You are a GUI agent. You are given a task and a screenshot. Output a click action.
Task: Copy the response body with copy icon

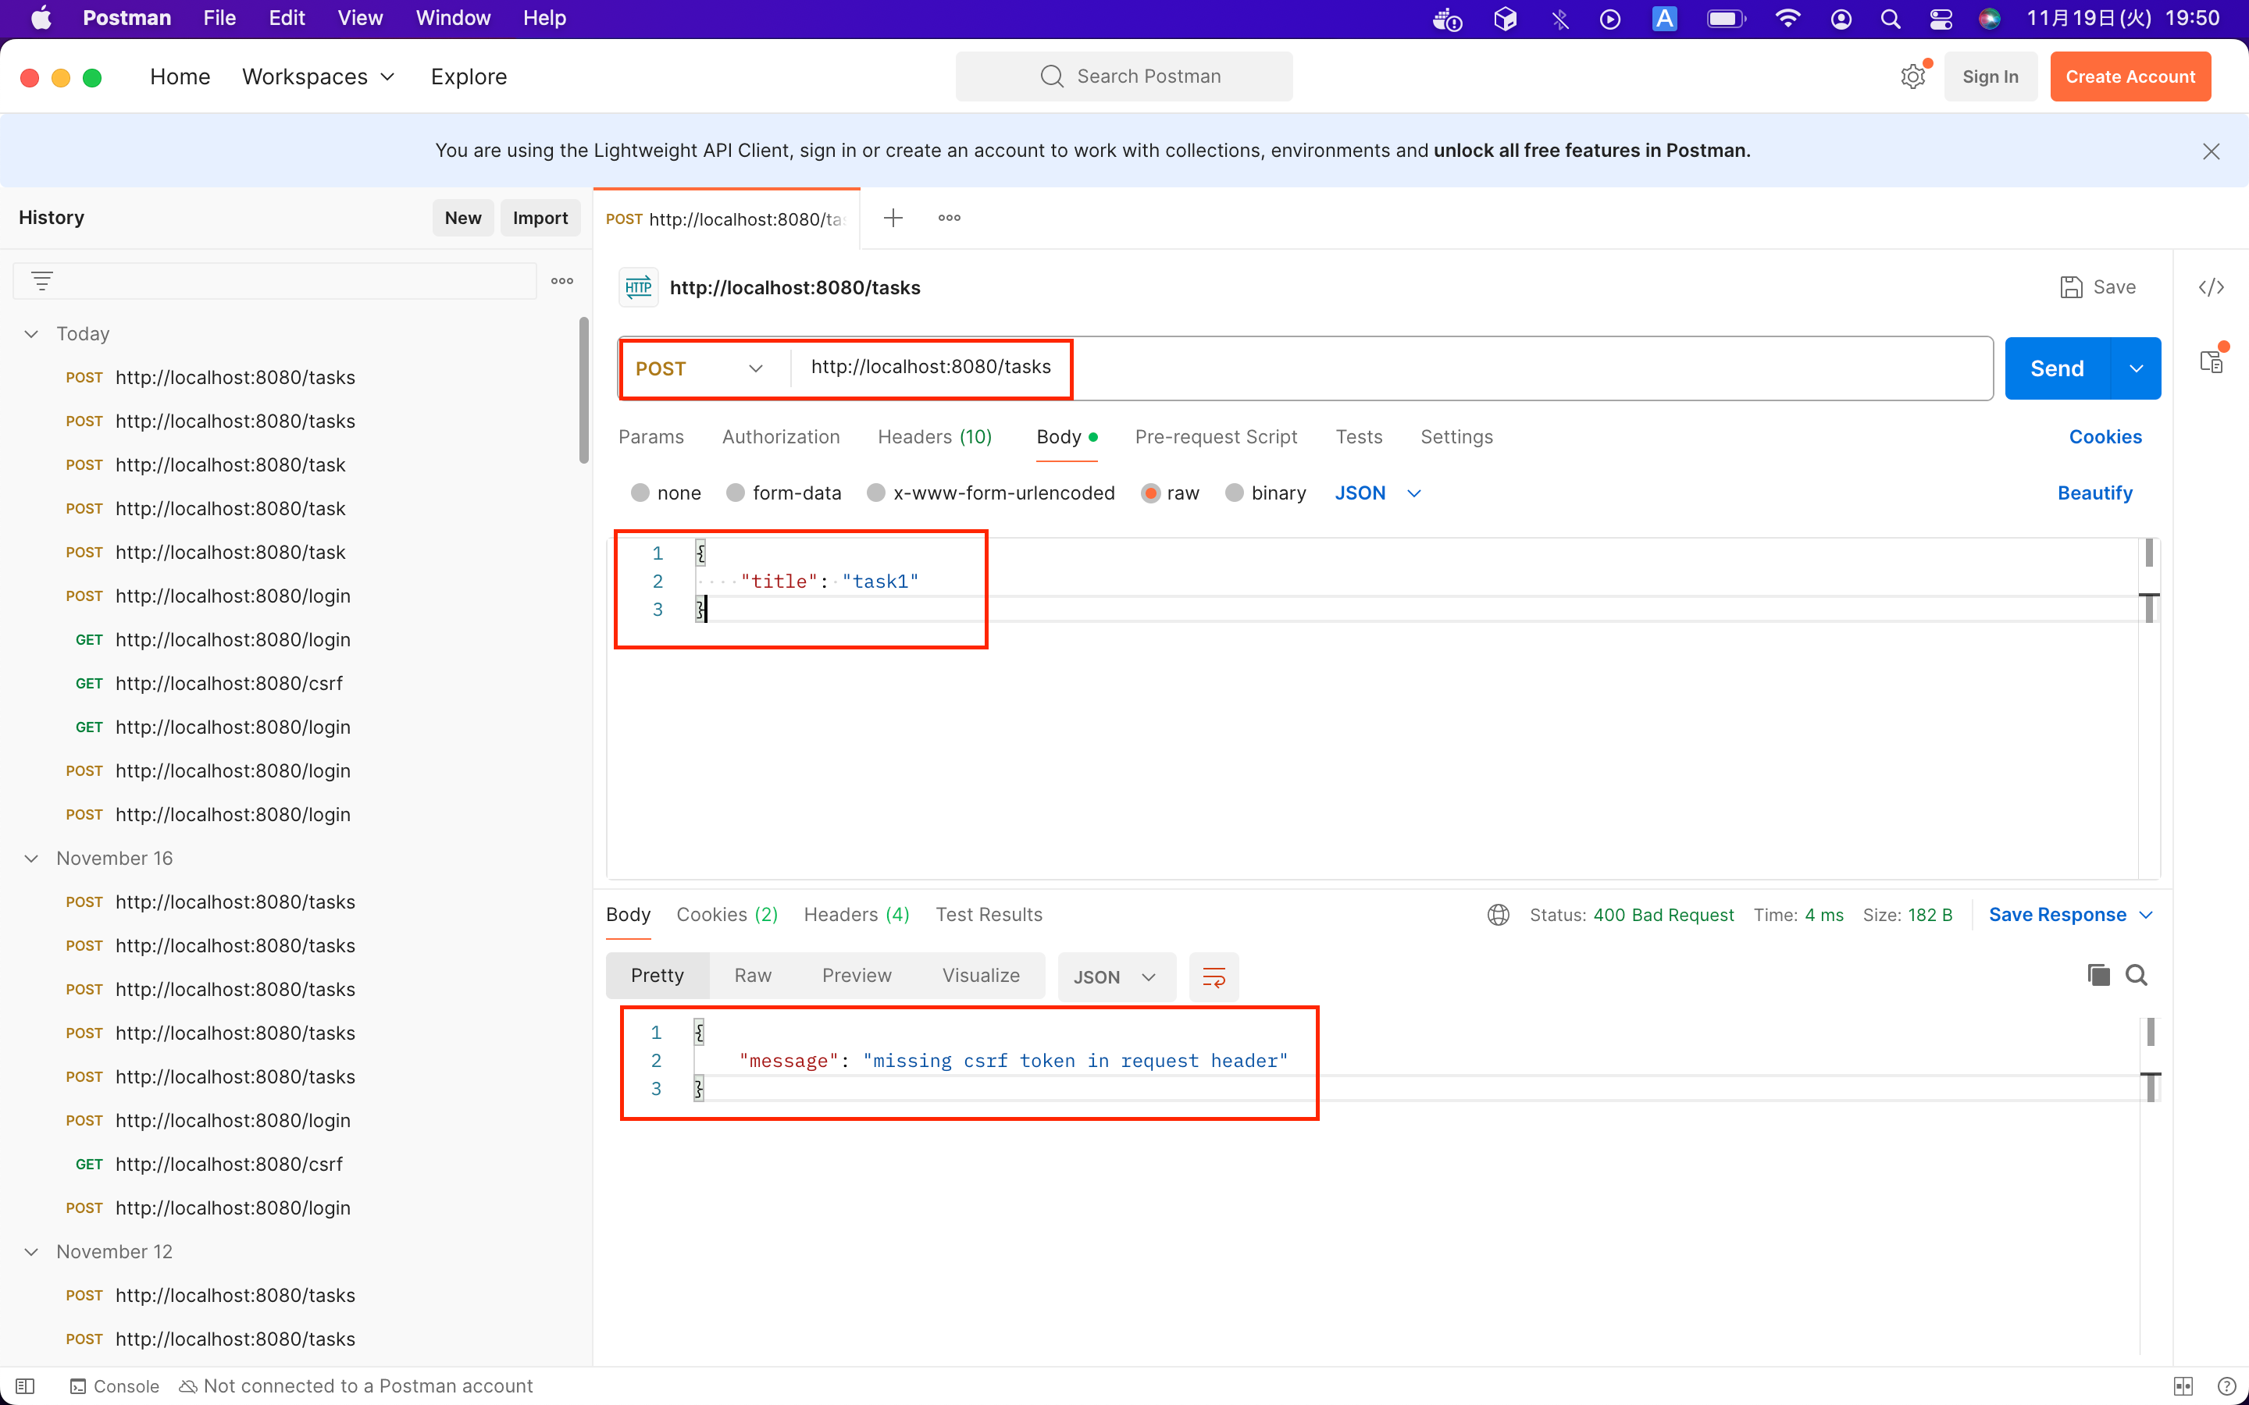(x=2098, y=975)
